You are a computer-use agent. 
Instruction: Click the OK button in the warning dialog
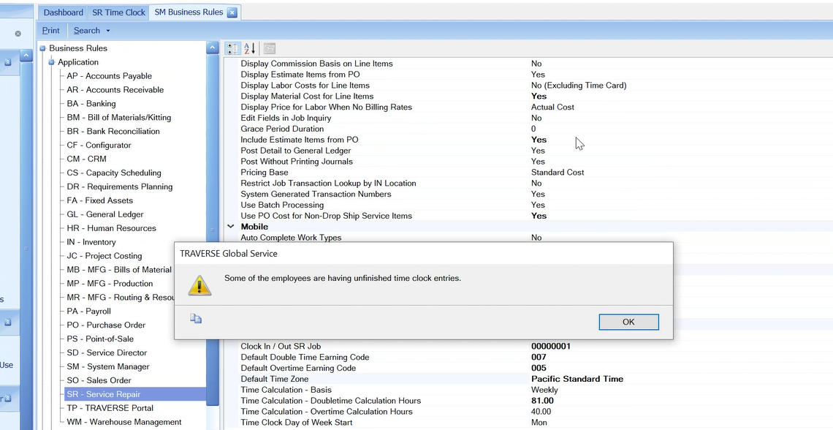(x=628, y=322)
